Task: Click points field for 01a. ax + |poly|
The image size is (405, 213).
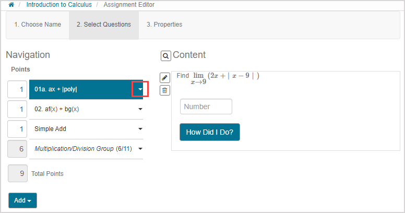Action: (17, 89)
